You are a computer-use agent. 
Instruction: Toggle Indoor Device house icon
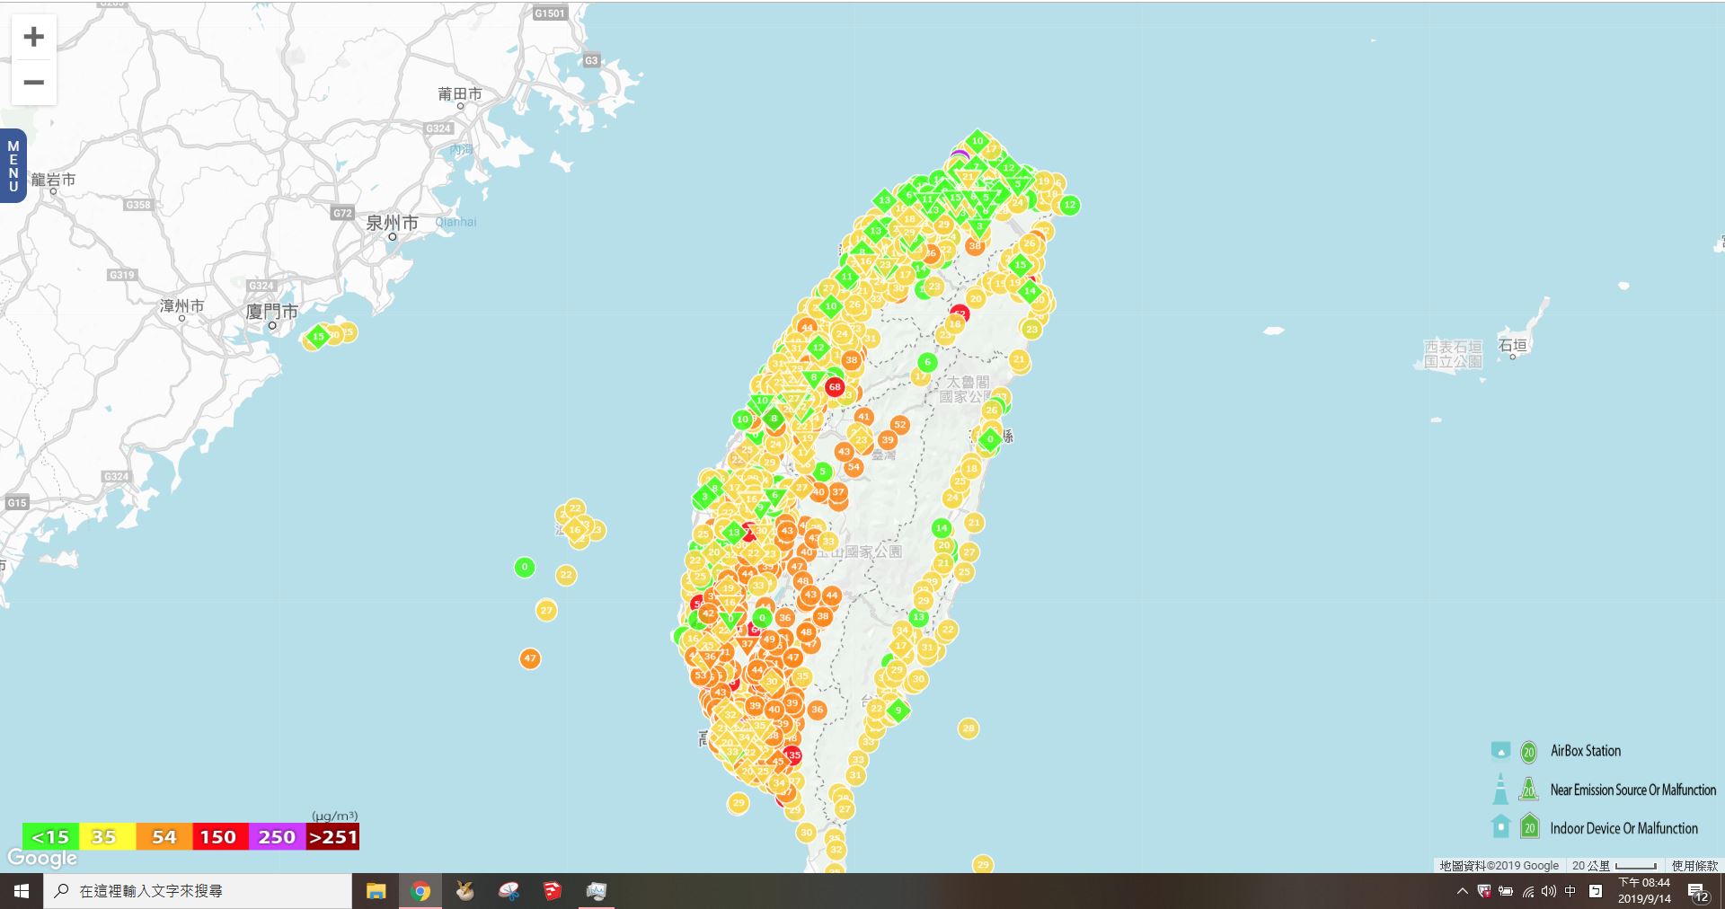tap(1500, 825)
